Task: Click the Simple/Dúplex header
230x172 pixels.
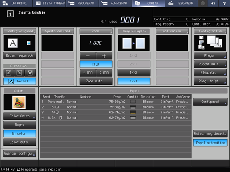Action: click(134, 31)
